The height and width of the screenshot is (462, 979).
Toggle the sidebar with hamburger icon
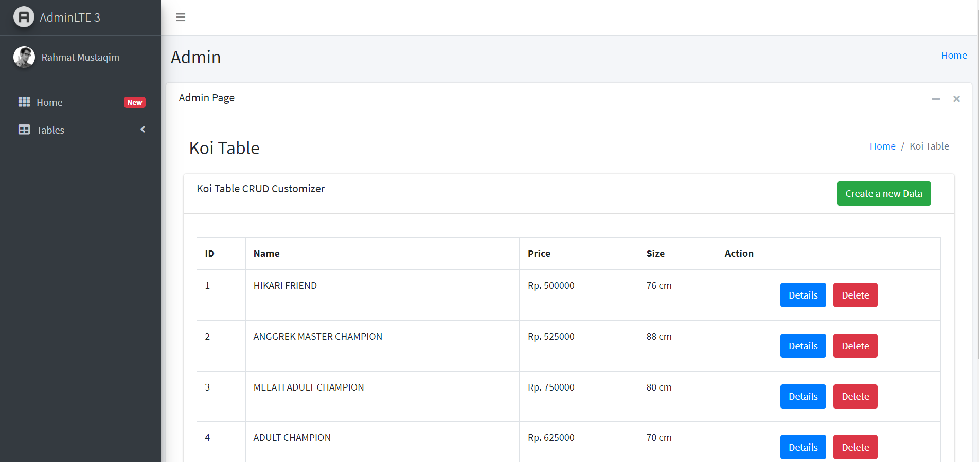[x=181, y=17]
